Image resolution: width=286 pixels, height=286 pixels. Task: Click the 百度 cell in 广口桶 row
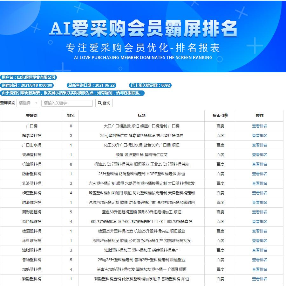click(220, 126)
